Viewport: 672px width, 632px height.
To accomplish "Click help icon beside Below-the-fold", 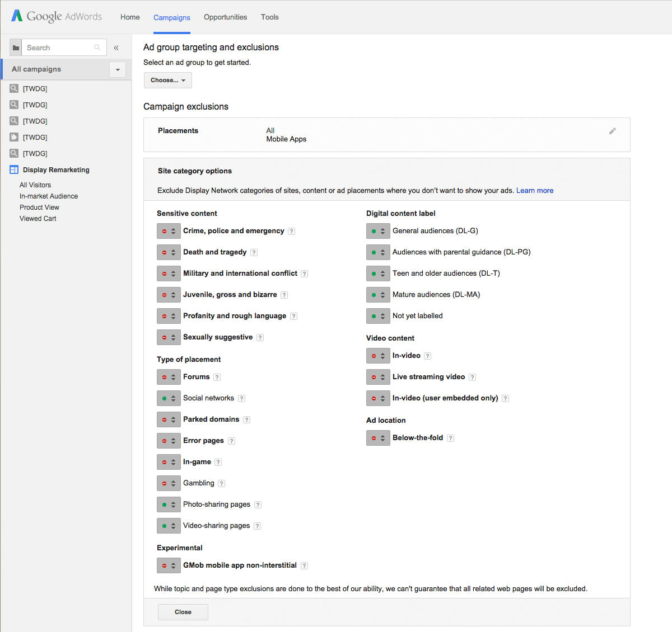I will 450,438.
